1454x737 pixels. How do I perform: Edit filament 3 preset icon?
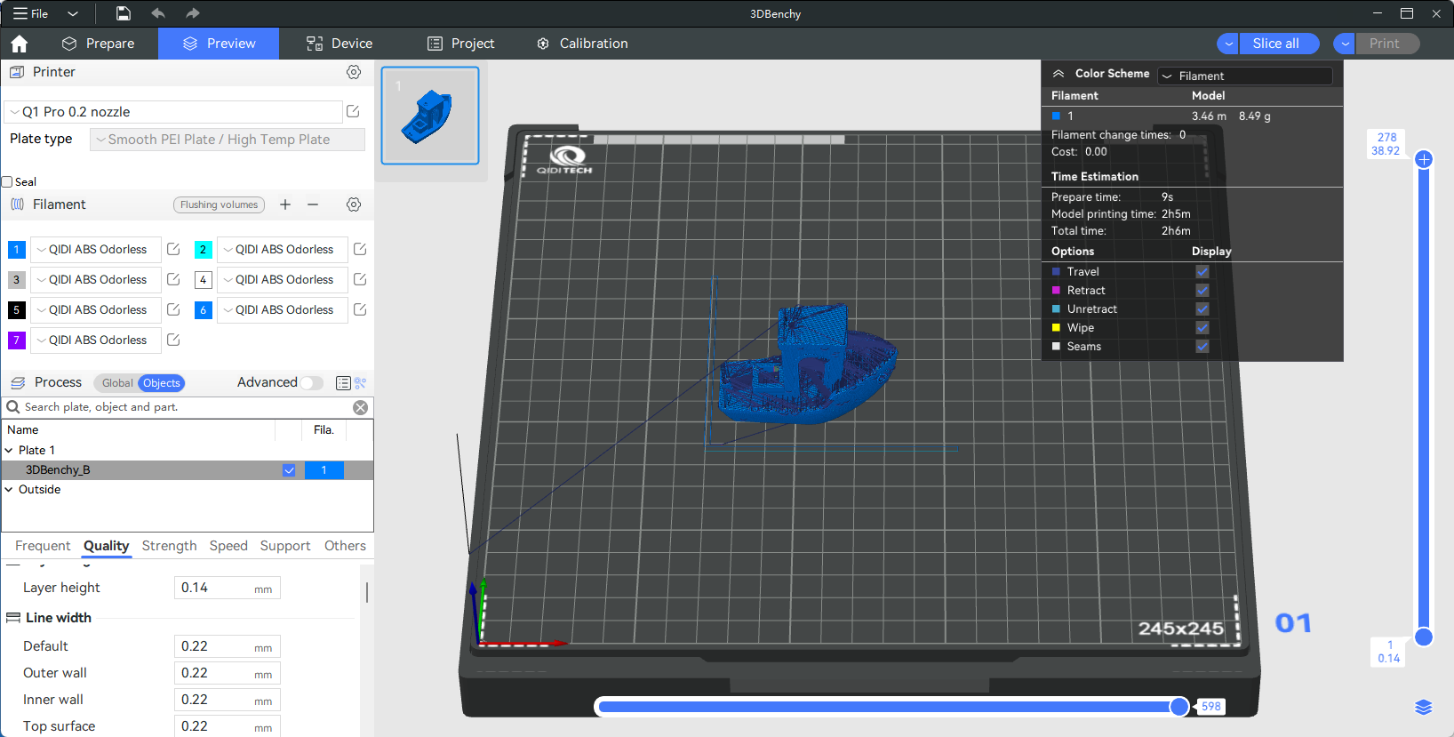pyautogui.click(x=173, y=280)
